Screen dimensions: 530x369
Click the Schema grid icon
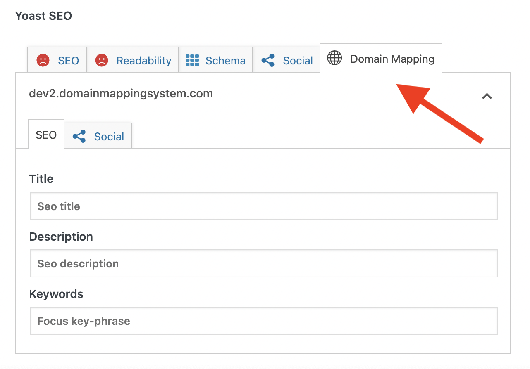pyautogui.click(x=192, y=61)
